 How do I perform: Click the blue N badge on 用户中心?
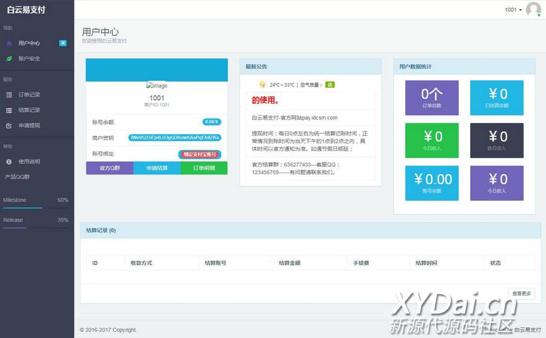(x=62, y=43)
